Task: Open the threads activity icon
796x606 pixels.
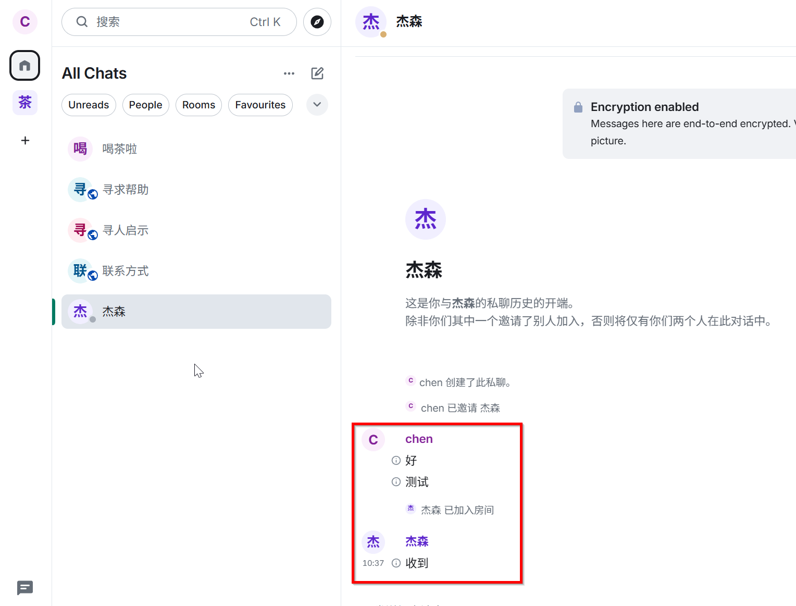Action: [x=25, y=588]
